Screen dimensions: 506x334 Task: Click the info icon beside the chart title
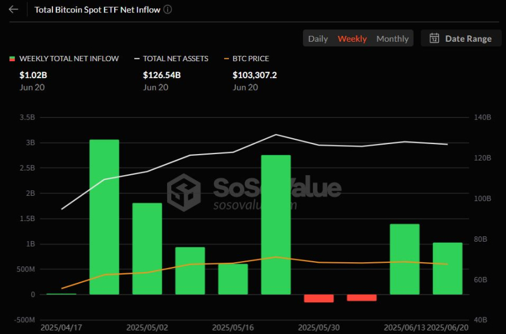click(x=168, y=9)
